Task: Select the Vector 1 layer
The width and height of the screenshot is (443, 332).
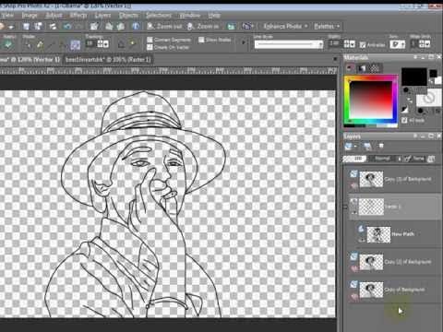Action: 395,207
